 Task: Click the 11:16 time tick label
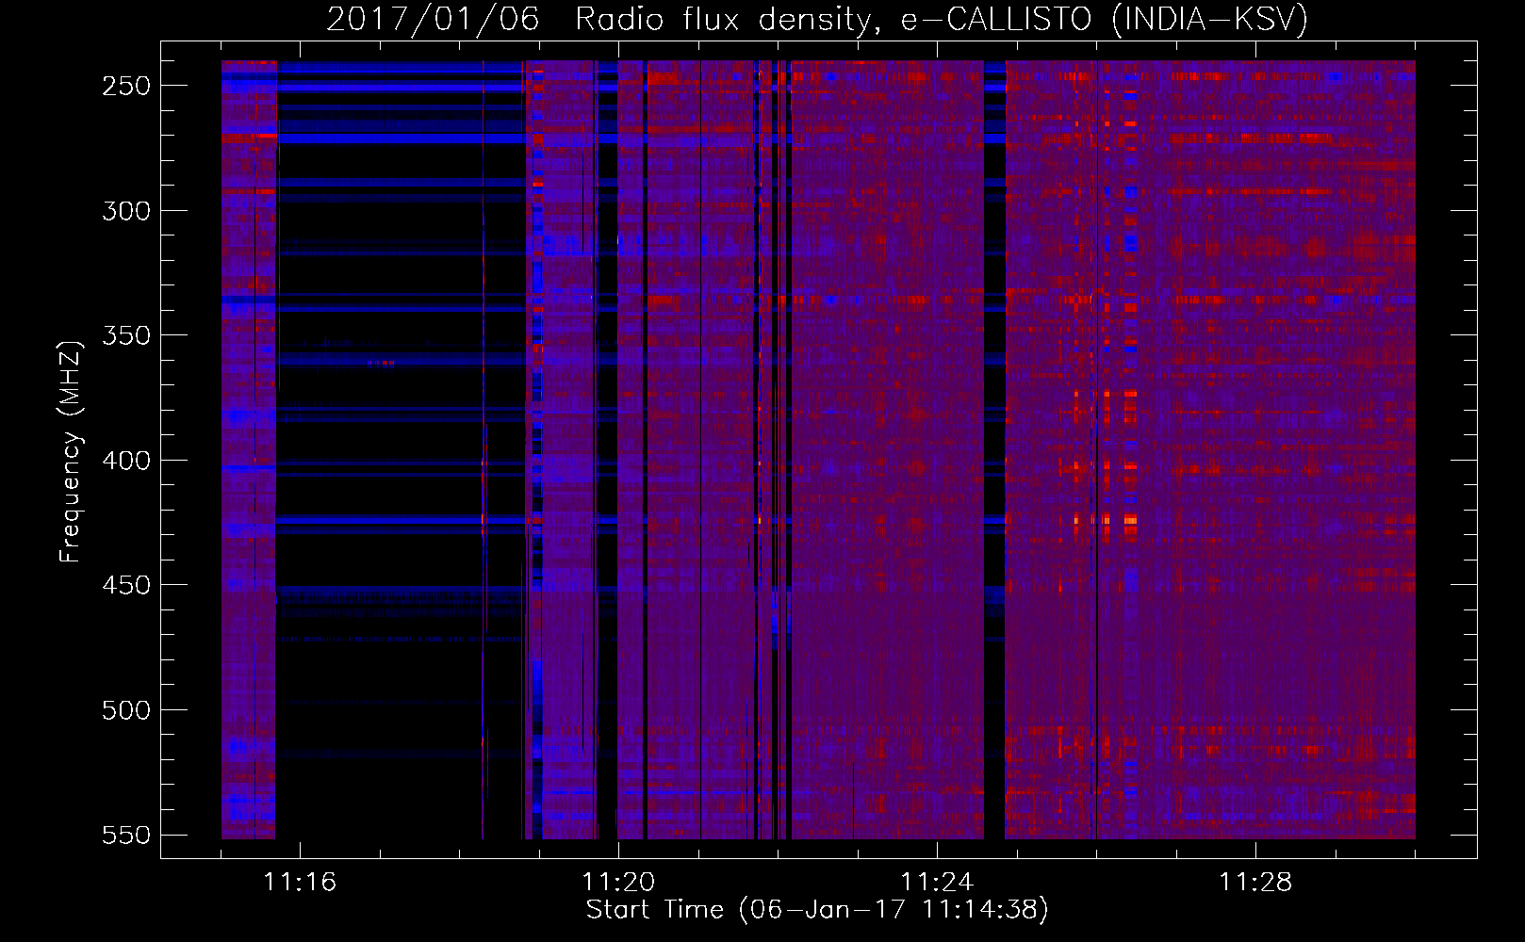pyautogui.click(x=300, y=883)
